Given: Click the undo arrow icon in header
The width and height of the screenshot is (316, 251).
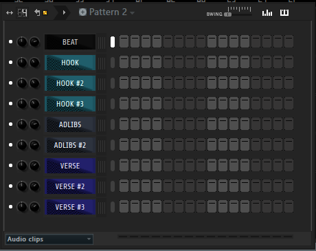Looking at the screenshot, I should [x=37, y=12].
